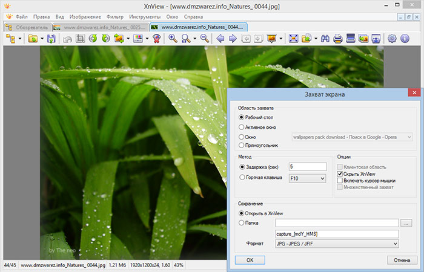Open the F10 hotkey dropdown
This screenshot has height=272, width=424.
308,178
